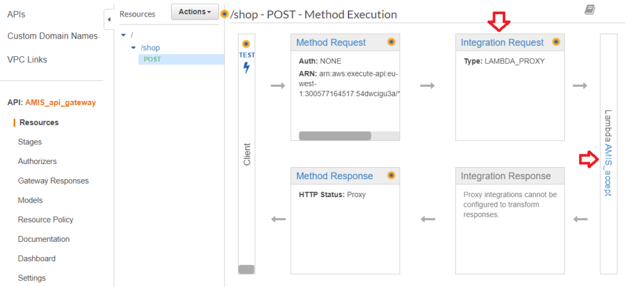The width and height of the screenshot is (628, 287).
Task: Go to Authorizers in the sidebar
Action: 37,162
